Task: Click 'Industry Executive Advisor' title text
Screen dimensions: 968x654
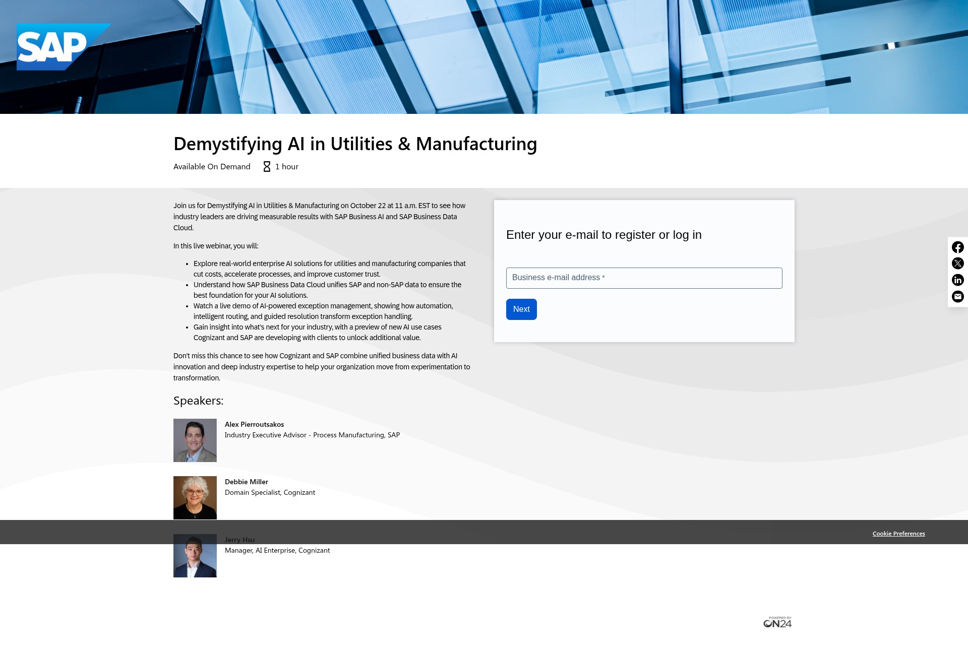Action: (x=312, y=435)
